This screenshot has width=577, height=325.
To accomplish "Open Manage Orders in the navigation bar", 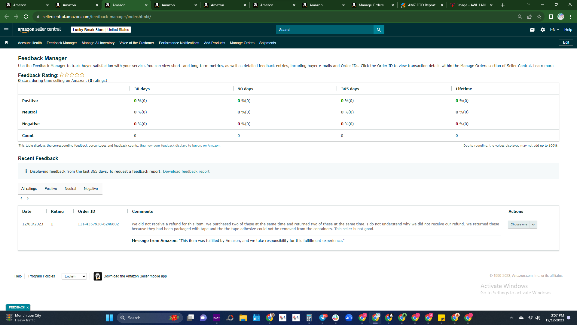I will click(x=242, y=43).
